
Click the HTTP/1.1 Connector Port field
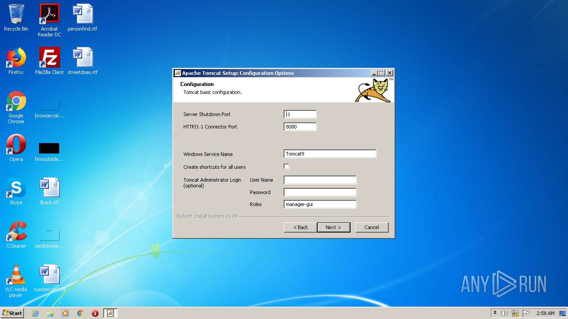click(300, 127)
